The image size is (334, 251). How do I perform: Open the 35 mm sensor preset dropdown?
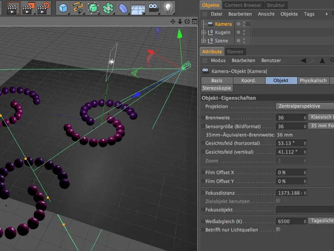321,126
